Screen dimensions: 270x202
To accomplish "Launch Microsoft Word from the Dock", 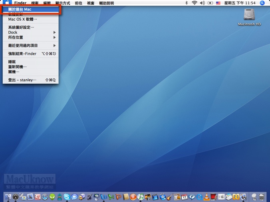I will pyautogui.click(x=104, y=197).
